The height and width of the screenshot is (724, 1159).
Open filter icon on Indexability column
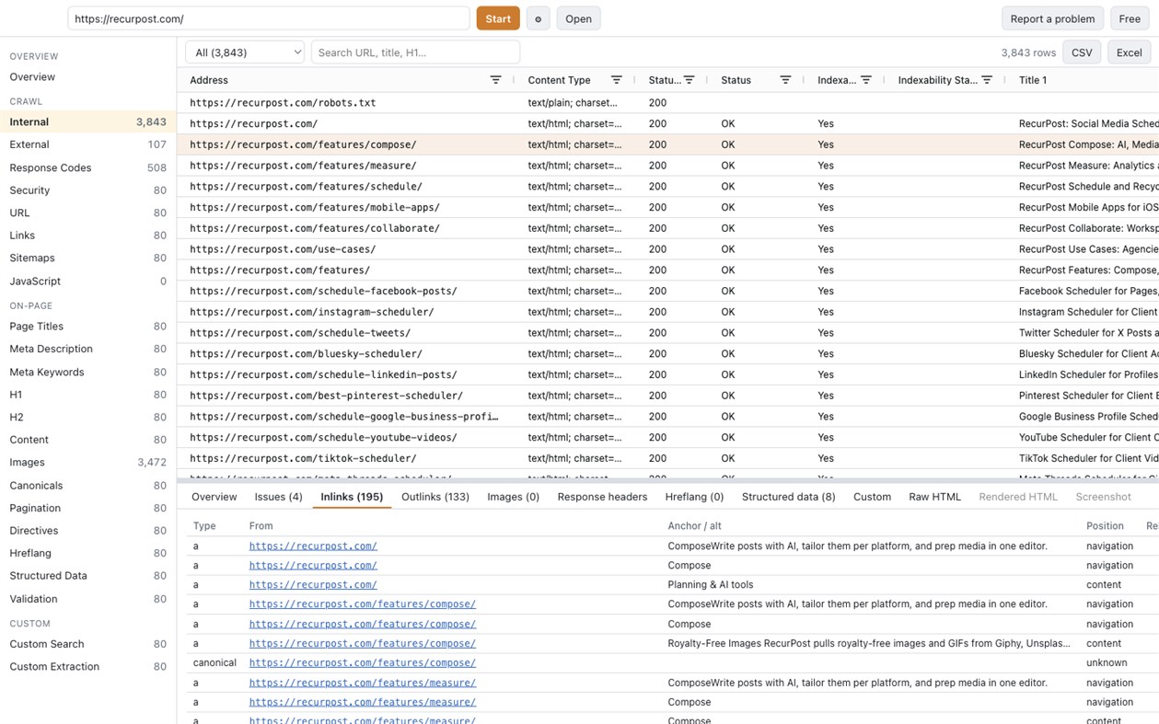[865, 80]
